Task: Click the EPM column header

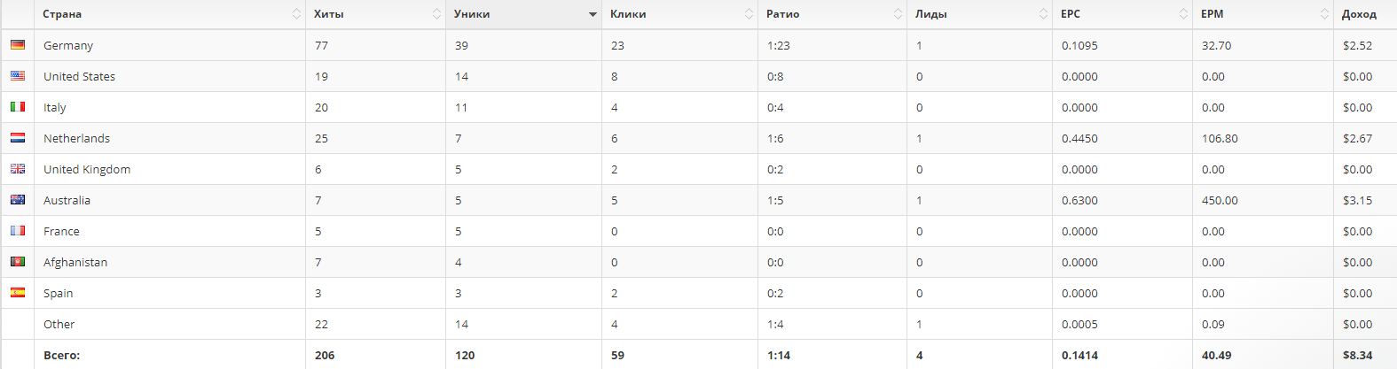Action: pos(1213,14)
